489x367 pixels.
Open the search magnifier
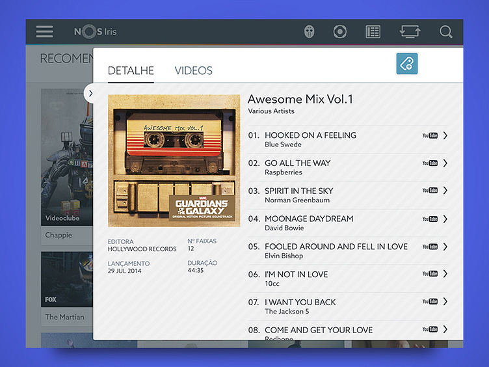pos(445,31)
